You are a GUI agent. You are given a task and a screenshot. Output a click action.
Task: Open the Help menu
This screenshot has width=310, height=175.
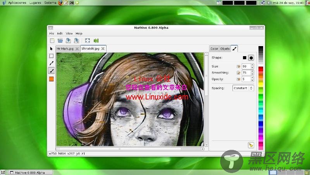tap(79, 33)
